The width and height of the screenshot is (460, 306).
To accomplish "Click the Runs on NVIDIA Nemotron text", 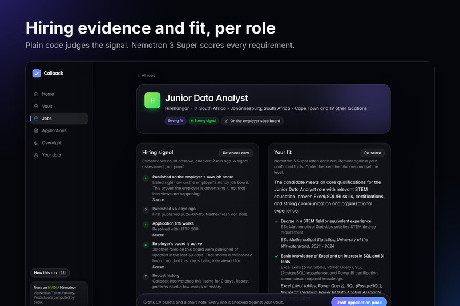I will 55,288.
